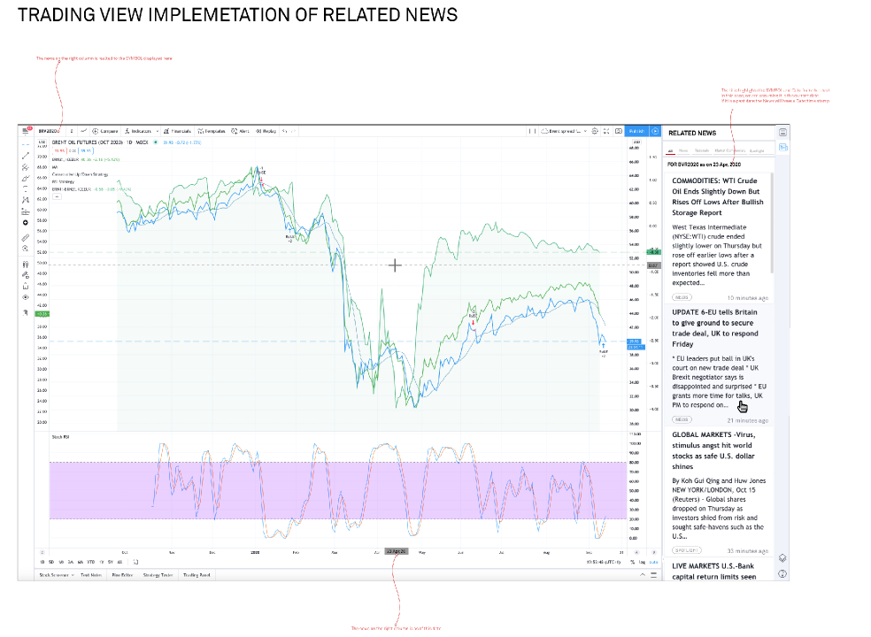
Task: Take a chart snapshot camera icon
Action: coord(618,131)
